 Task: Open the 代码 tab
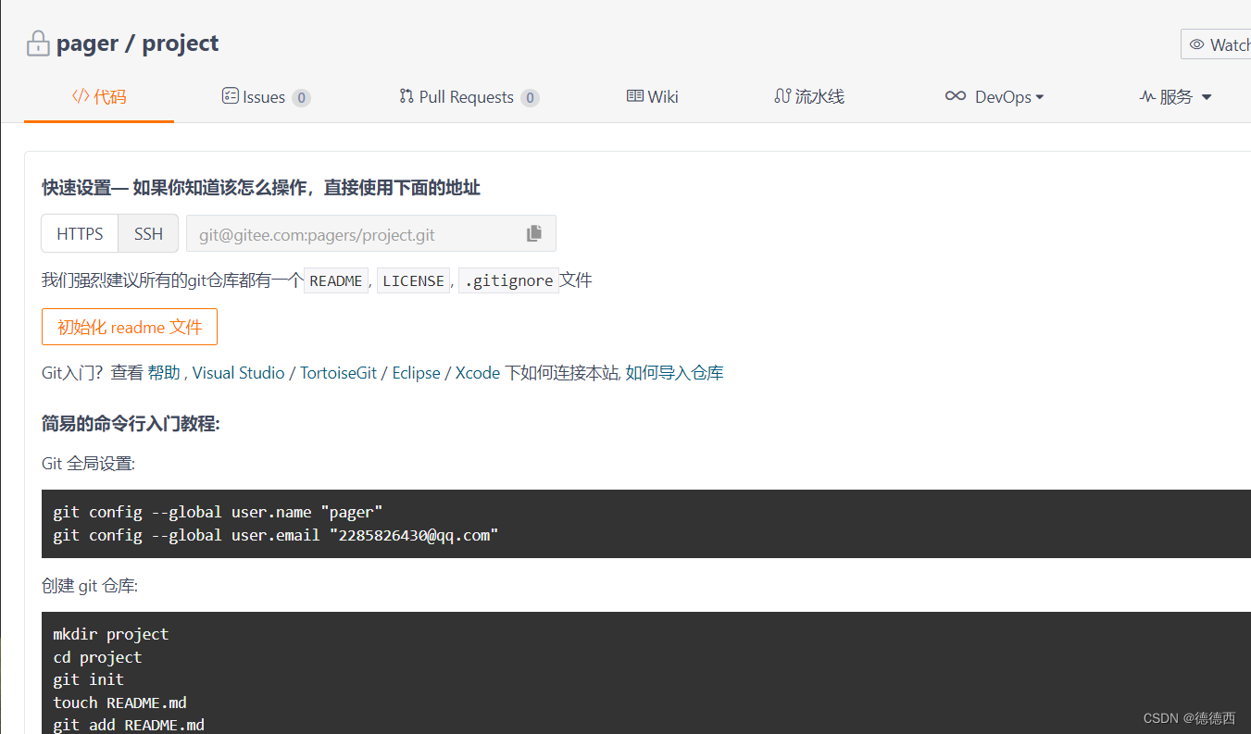click(x=99, y=96)
